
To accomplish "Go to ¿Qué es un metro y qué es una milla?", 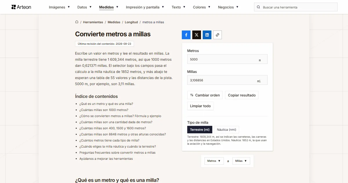I will tap(106, 104).
